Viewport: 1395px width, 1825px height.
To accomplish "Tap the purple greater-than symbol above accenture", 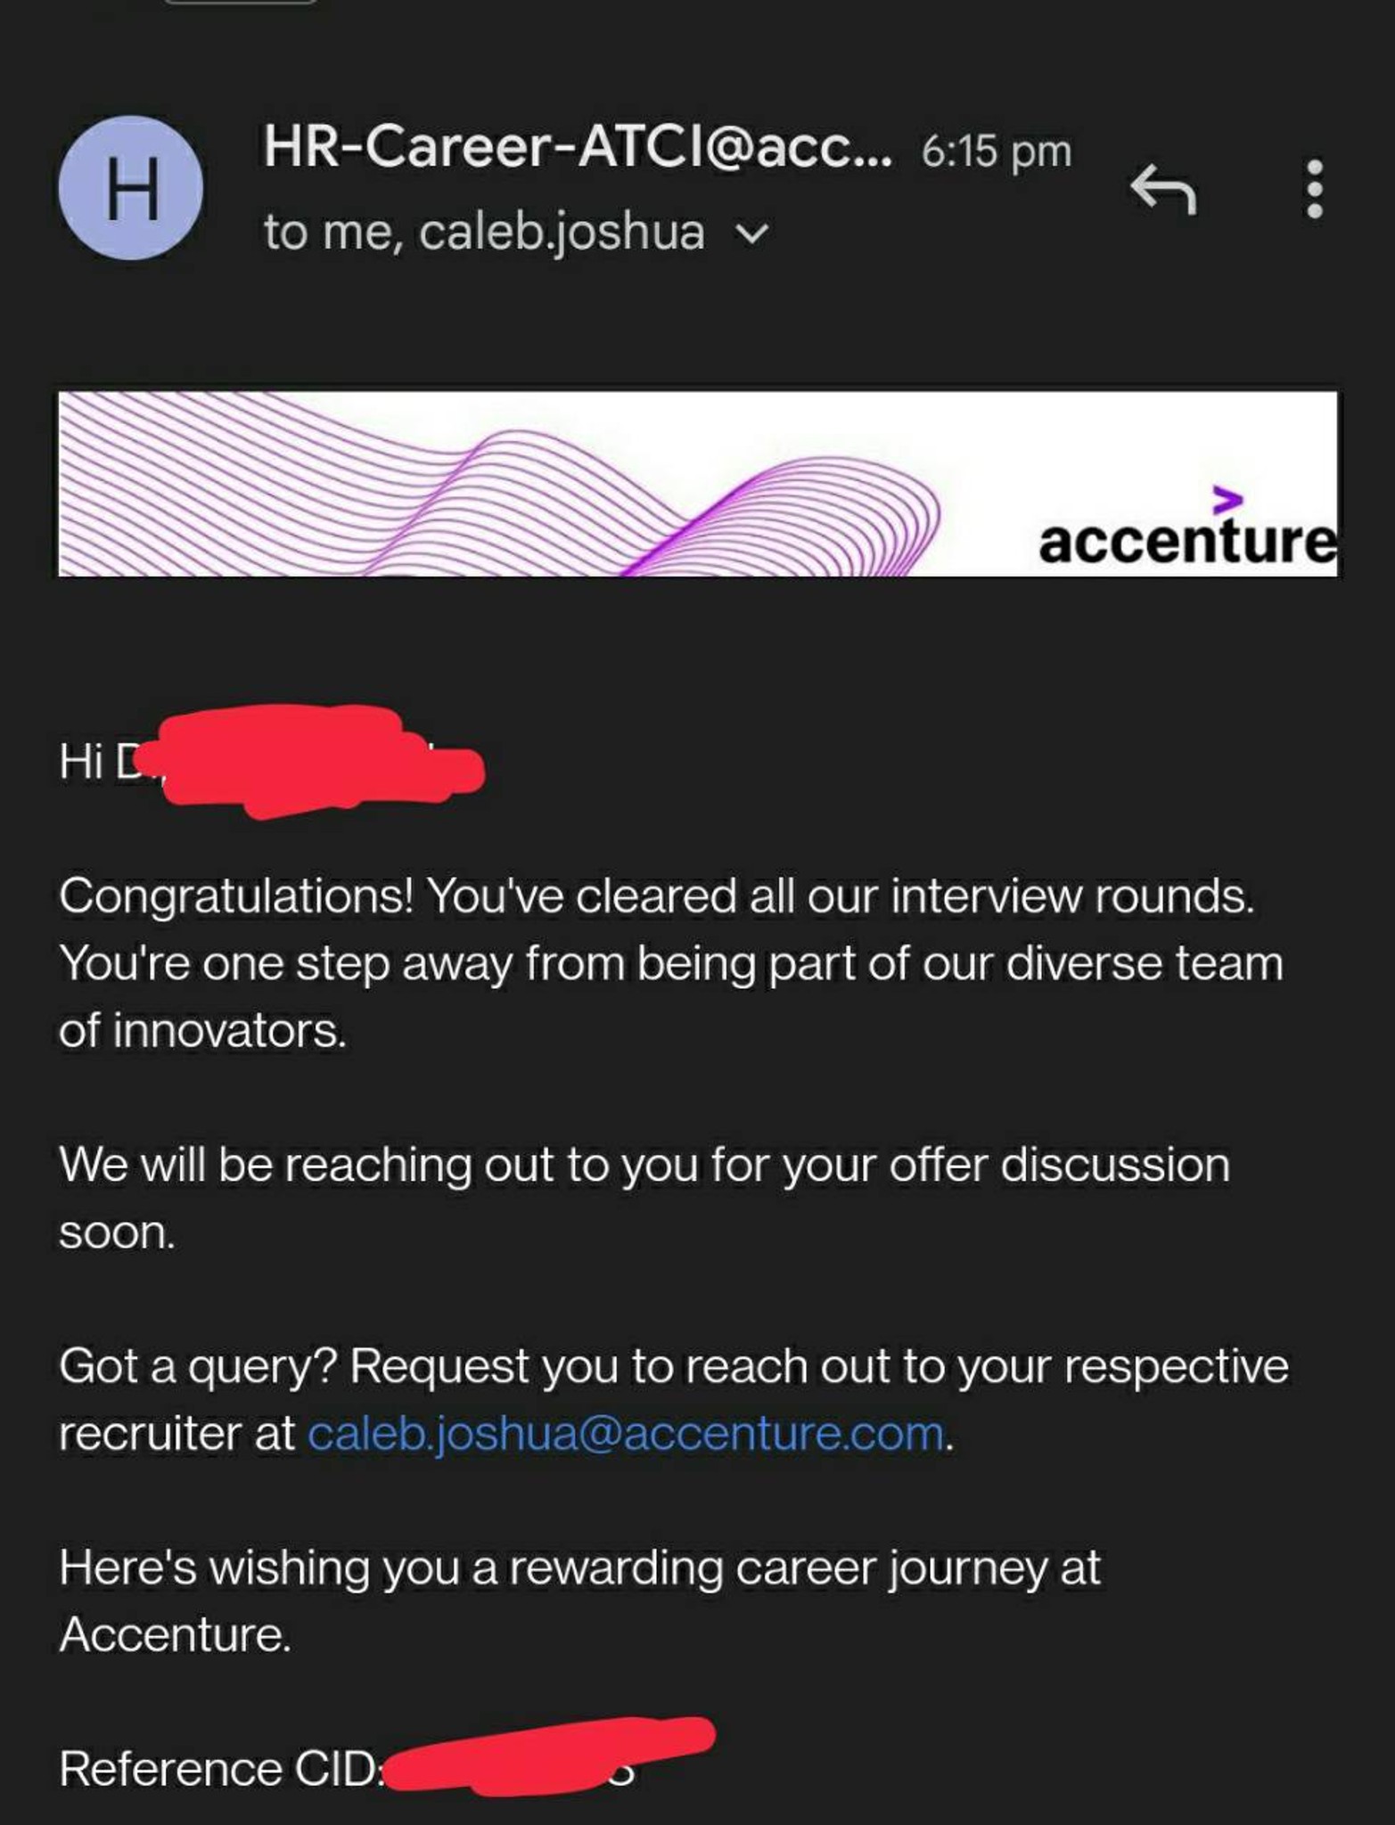I will (1227, 500).
